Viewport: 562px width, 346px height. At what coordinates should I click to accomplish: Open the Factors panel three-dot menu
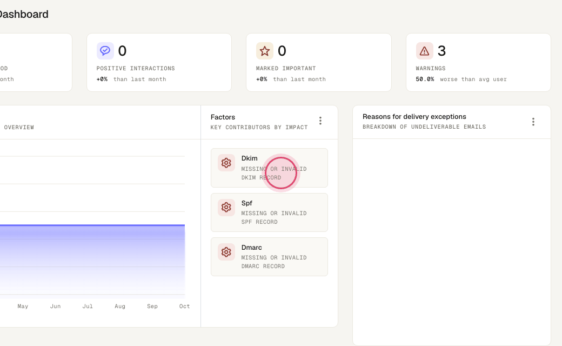320,121
